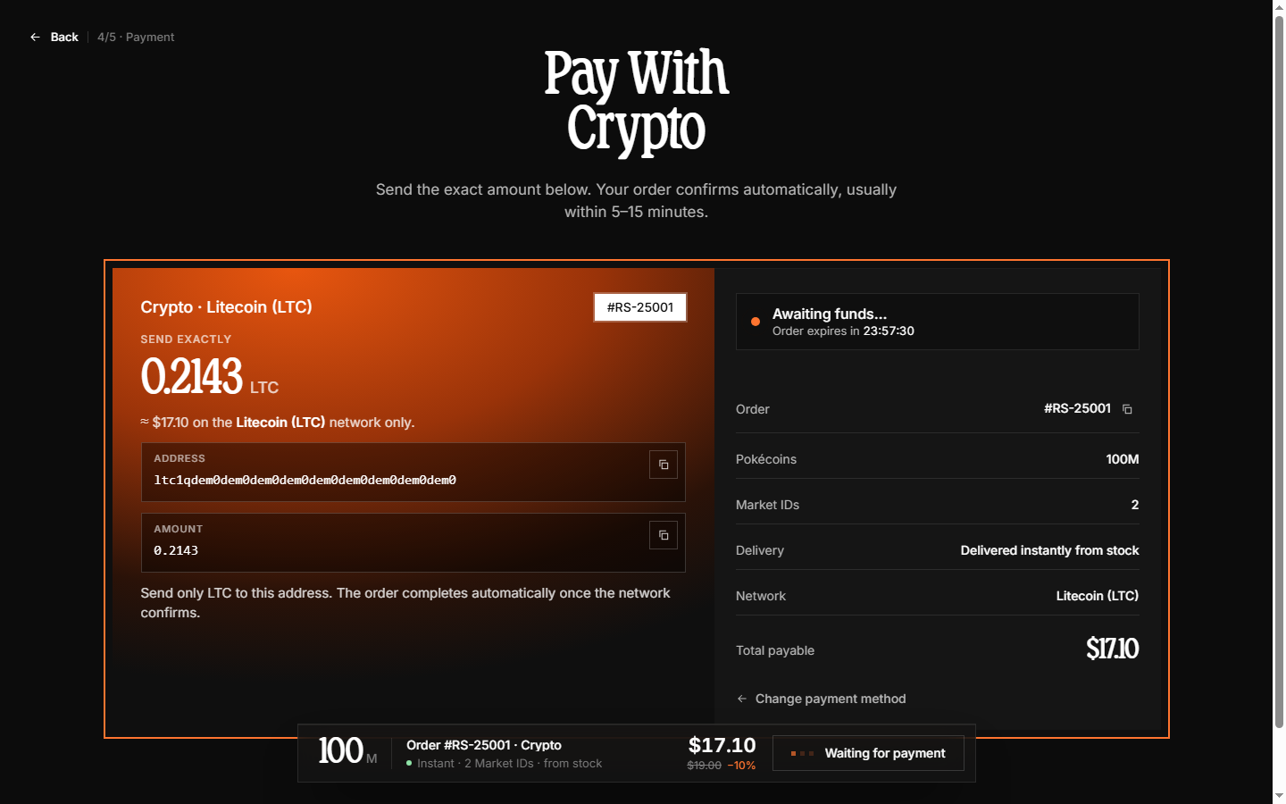Copy the amount 0.2143 with copy icon
Screen dimensions: 1286x804
click(x=664, y=535)
